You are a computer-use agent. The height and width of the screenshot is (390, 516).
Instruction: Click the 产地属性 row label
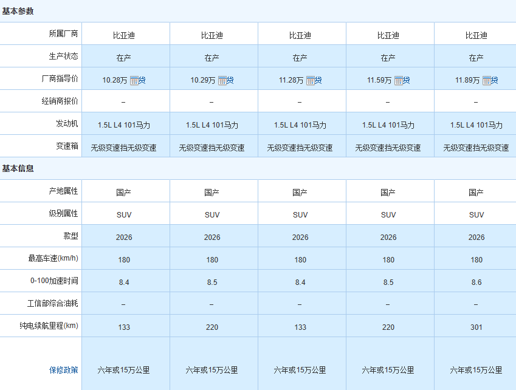64,191
